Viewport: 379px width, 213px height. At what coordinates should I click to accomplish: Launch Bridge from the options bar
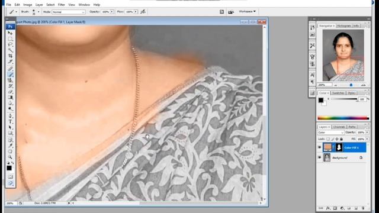(x=231, y=12)
